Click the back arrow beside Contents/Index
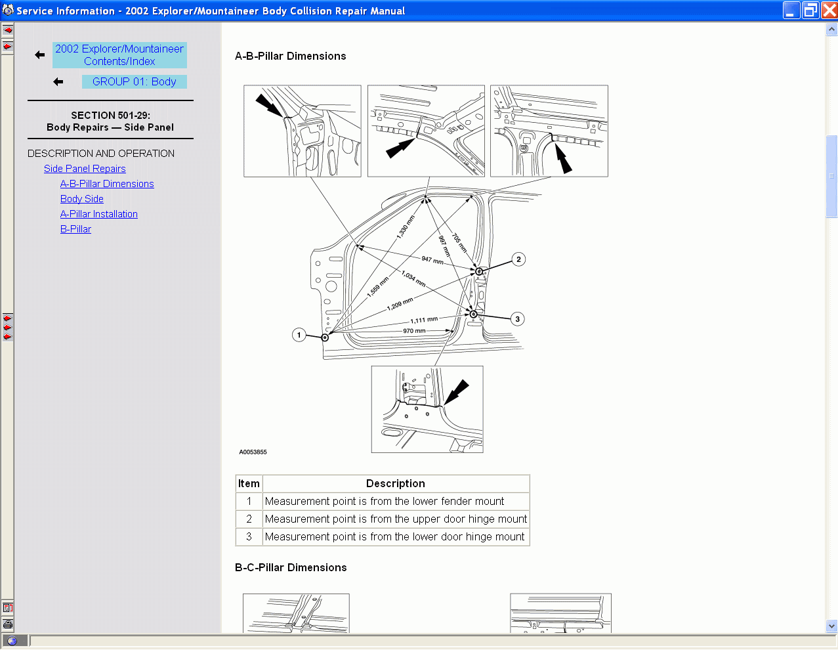The height and width of the screenshot is (650, 838). (x=40, y=55)
